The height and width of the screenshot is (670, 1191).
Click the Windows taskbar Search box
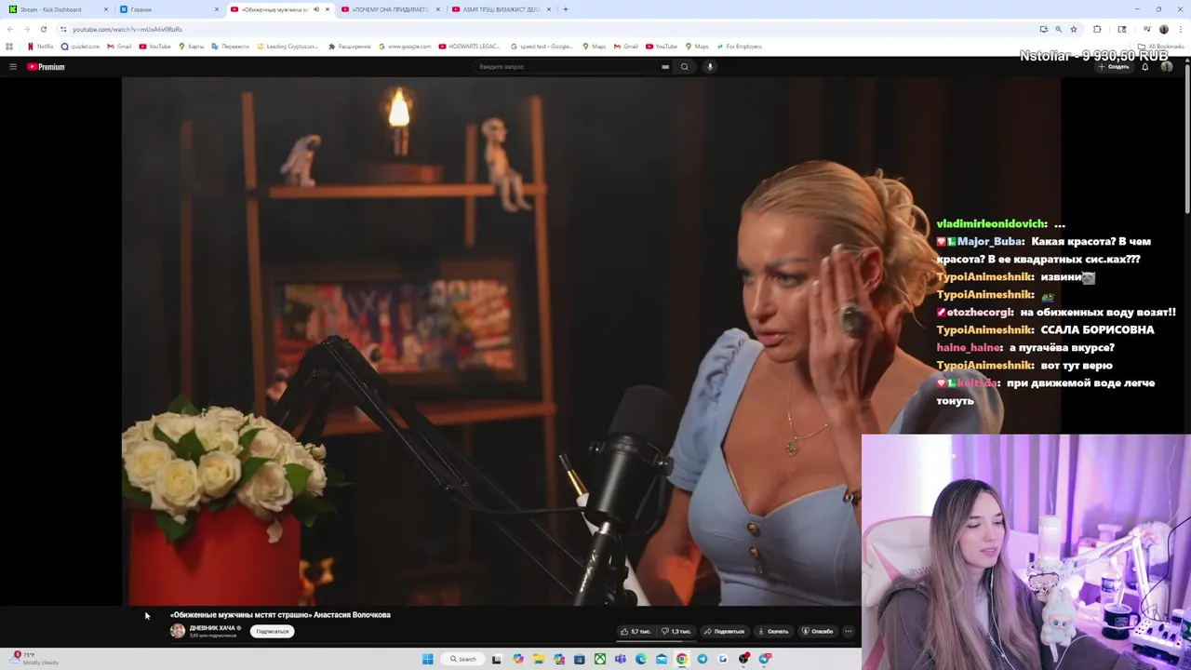[x=462, y=659]
